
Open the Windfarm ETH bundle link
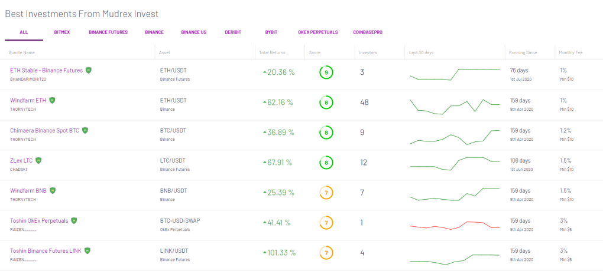28,100
